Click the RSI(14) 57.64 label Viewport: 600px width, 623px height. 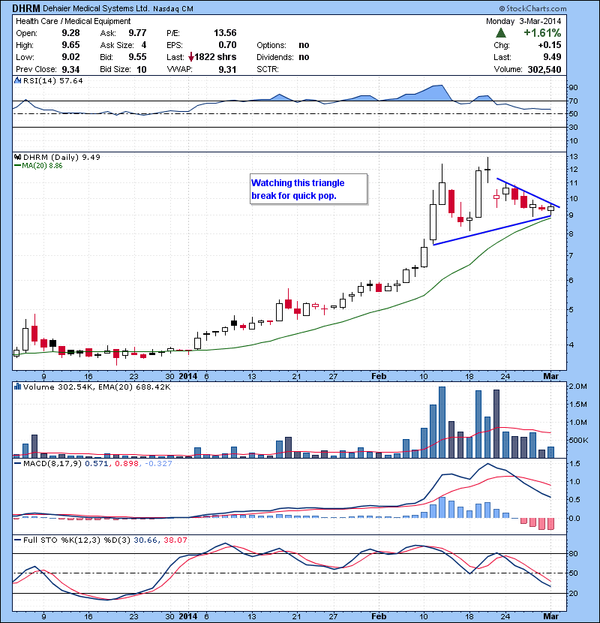pos(53,80)
